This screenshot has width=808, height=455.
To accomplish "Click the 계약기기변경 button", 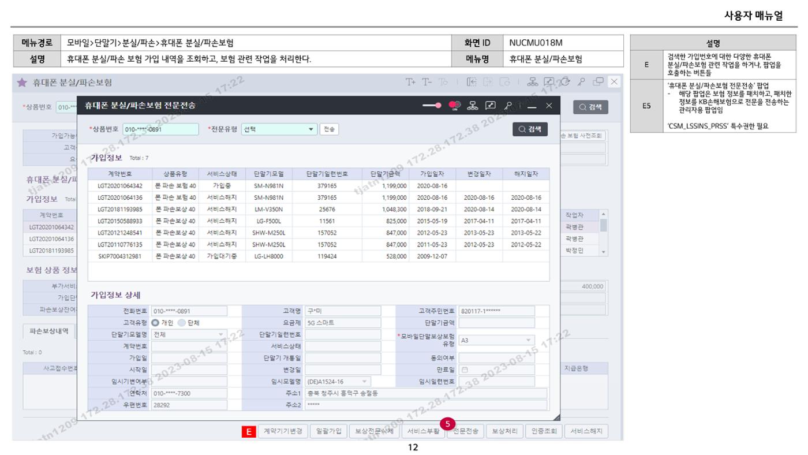I will point(283,431).
